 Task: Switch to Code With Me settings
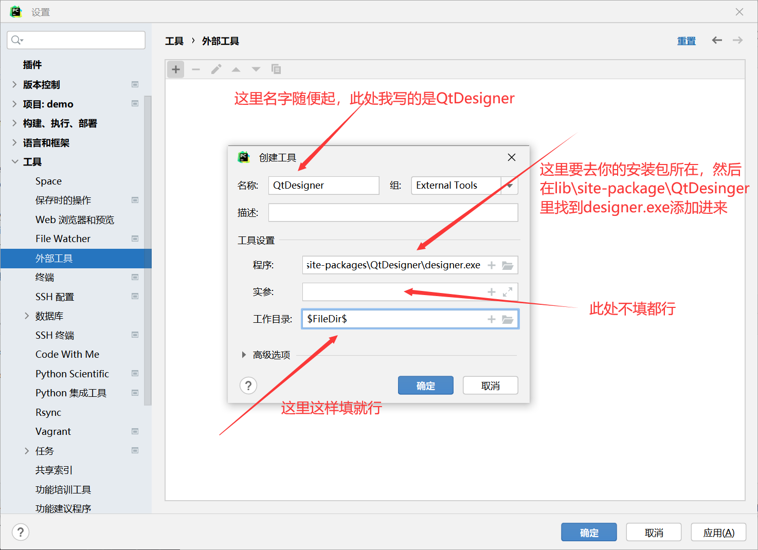(x=67, y=354)
